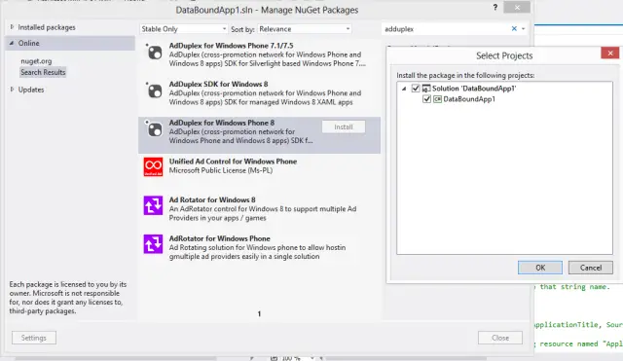Click page number 1 below results

(x=259, y=313)
